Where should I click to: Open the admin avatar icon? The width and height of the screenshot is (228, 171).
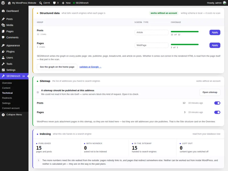pos(225,3)
